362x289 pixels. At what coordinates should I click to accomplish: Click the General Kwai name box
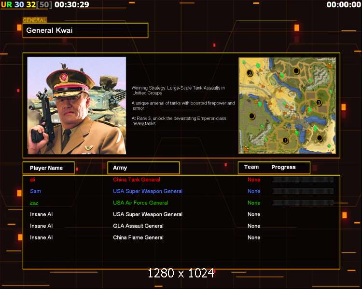click(x=85, y=30)
